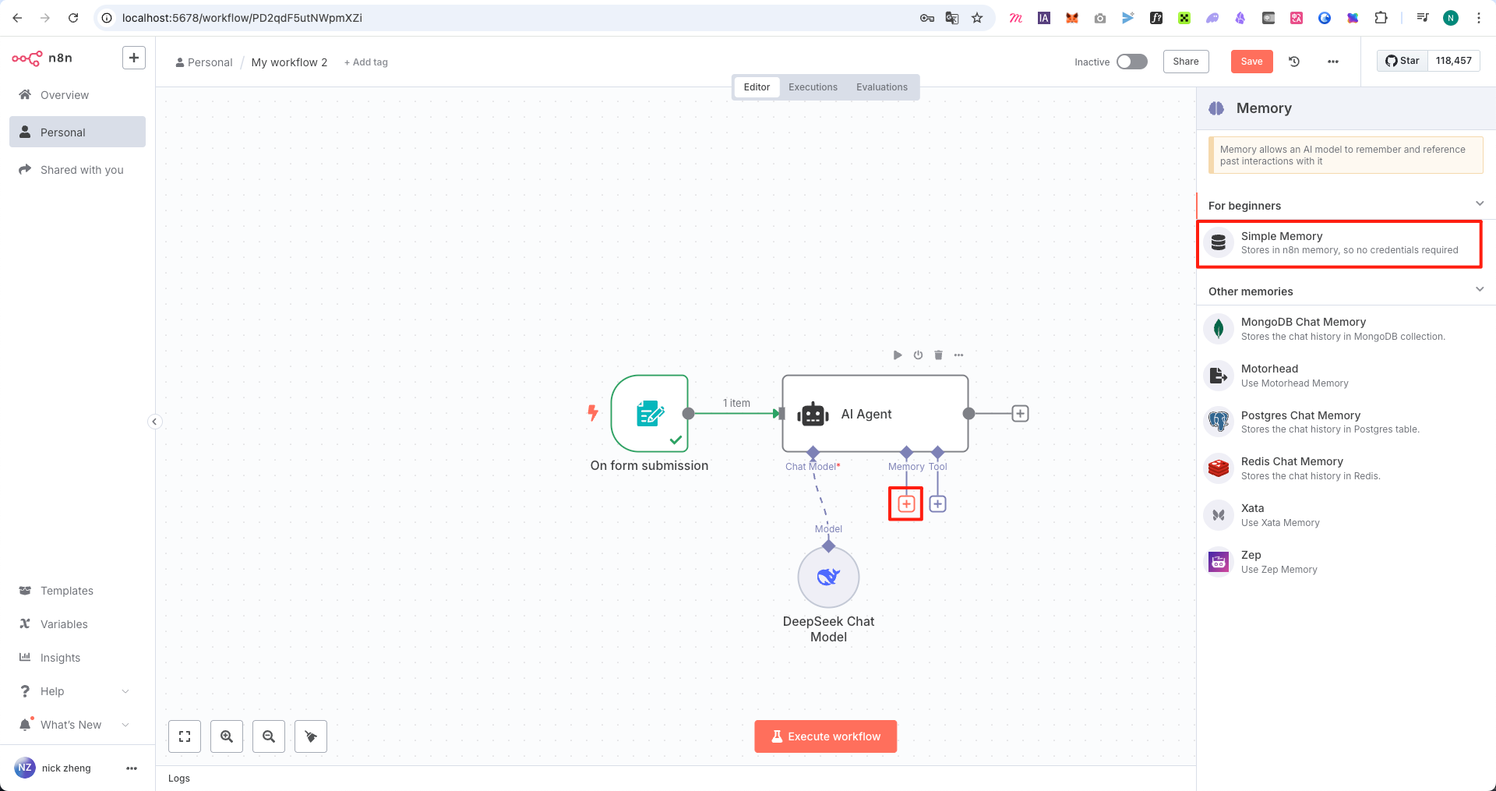Add a node after AI Agent output

pyautogui.click(x=1020, y=414)
